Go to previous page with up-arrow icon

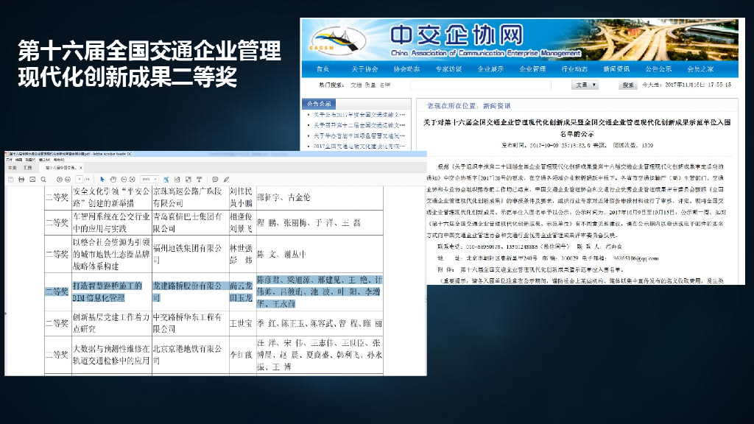(x=60, y=180)
